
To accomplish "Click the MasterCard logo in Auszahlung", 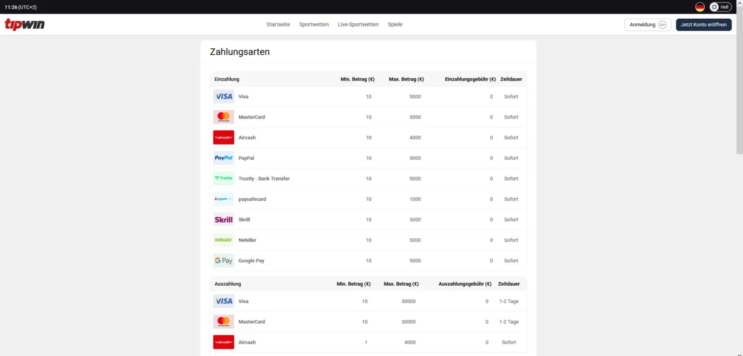I will 224,321.
